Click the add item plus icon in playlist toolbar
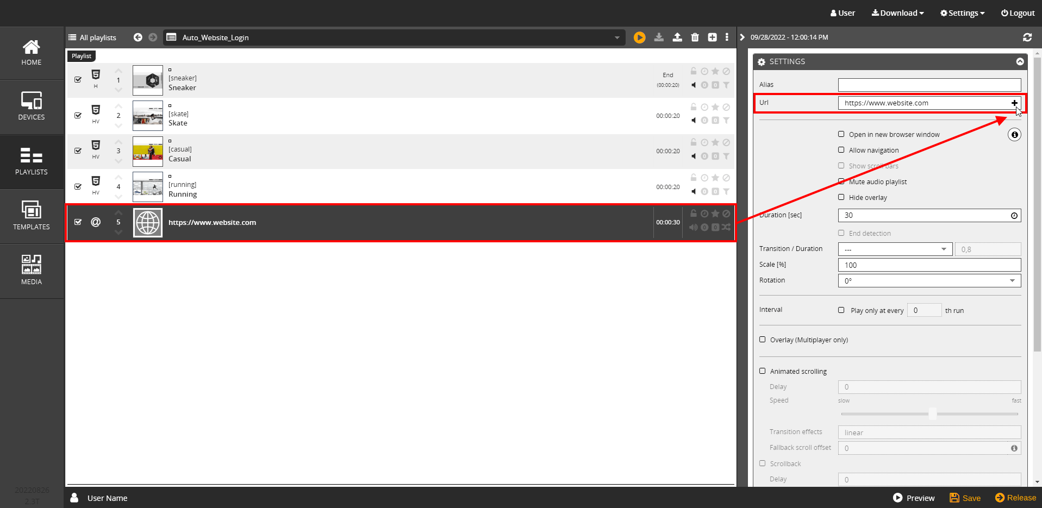Screen dimensions: 1042x508 (x=712, y=37)
